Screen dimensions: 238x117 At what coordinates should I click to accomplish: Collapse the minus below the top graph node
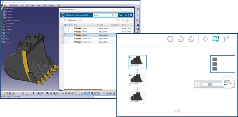(137, 72)
